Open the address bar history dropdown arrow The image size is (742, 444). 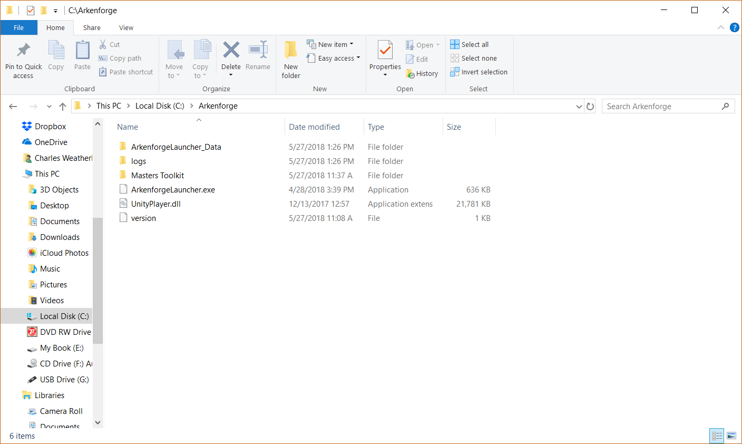coord(579,107)
